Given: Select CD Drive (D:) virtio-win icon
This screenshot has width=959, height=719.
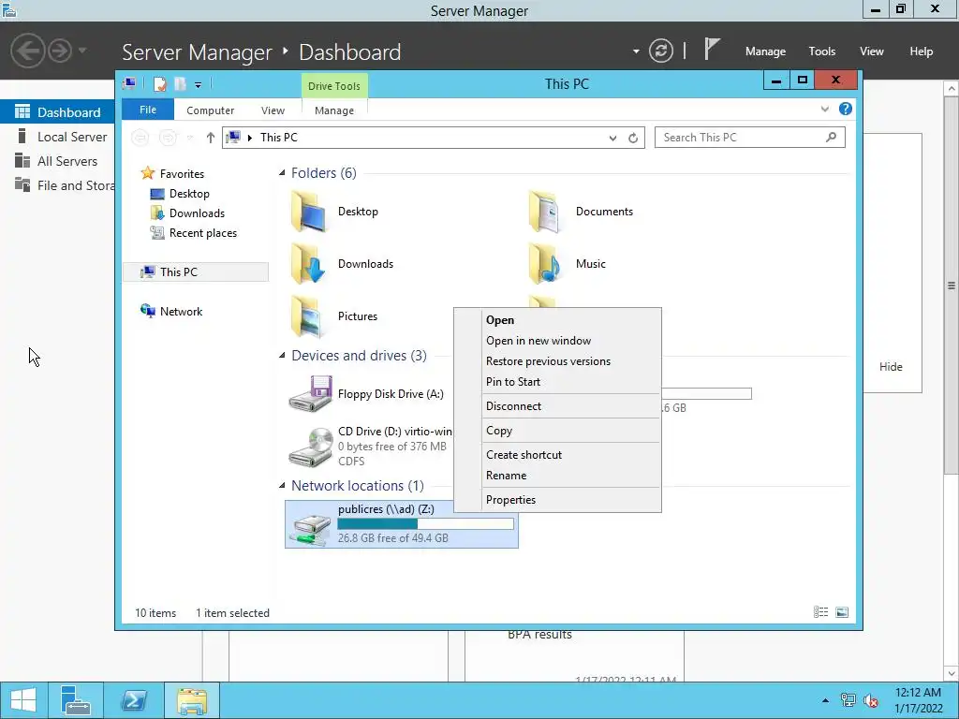Looking at the screenshot, I should pyautogui.click(x=310, y=447).
